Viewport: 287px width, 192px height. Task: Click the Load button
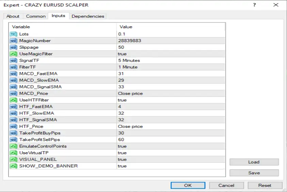coord(254,162)
